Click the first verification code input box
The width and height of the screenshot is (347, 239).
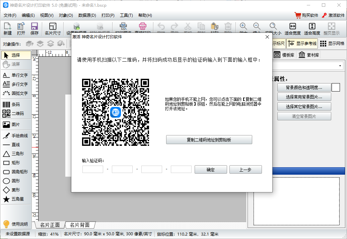coord(93,170)
